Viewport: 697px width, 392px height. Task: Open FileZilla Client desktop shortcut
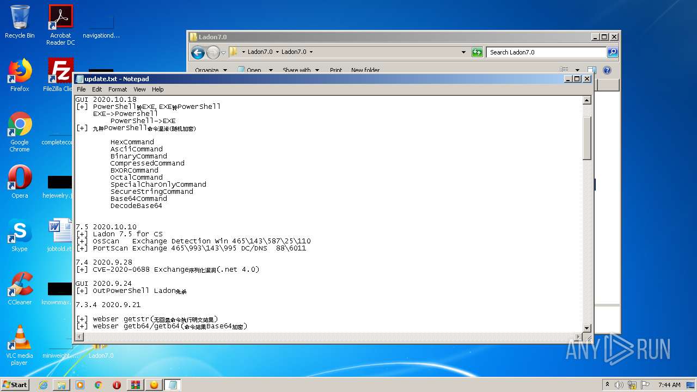point(60,75)
